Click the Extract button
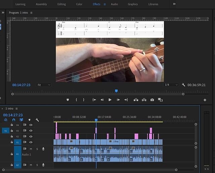215x173 pixels. coord(144,100)
